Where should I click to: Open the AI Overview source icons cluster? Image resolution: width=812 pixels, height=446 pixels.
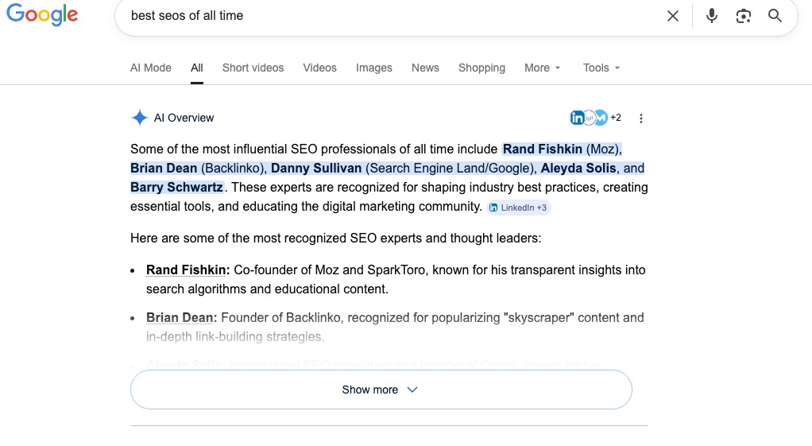click(x=595, y=118)
